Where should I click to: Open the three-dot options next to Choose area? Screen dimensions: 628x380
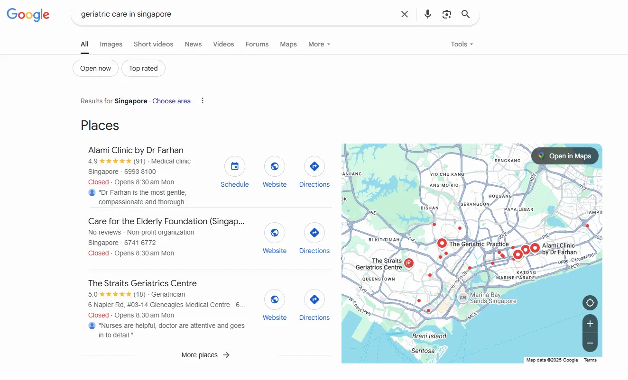[x=203, y=100]
